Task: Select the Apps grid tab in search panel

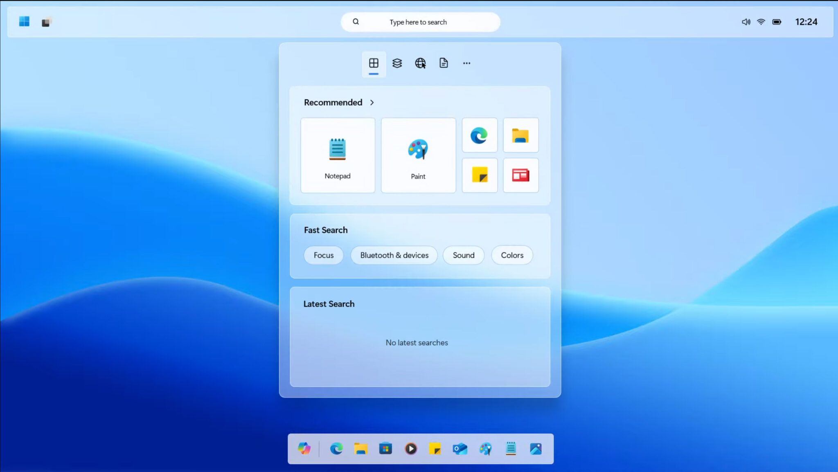Action: click(x=373, y=63)
